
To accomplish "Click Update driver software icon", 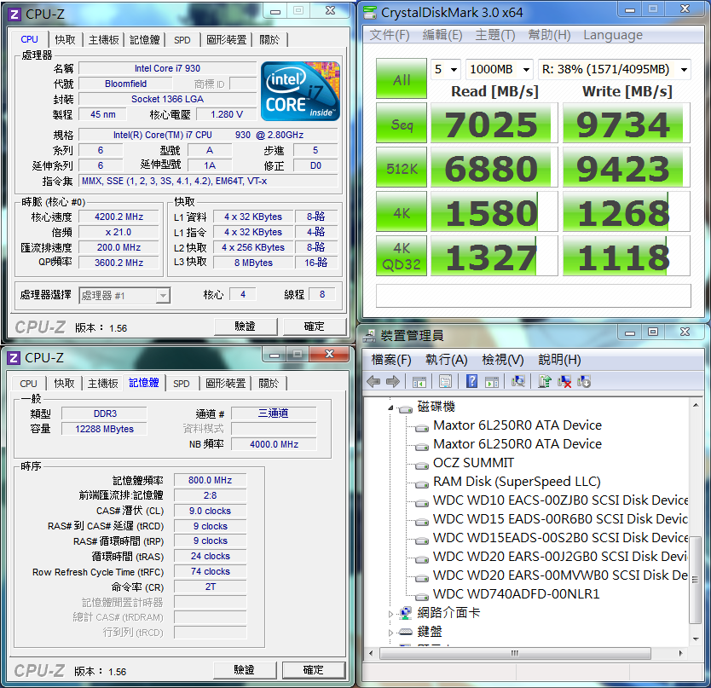I will coord(545,381).
